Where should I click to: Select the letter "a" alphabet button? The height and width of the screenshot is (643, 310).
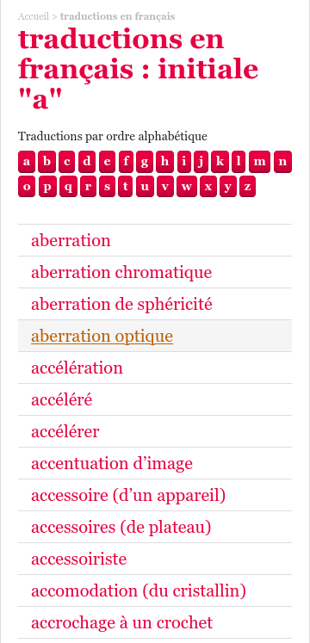[x=27, y=162]
